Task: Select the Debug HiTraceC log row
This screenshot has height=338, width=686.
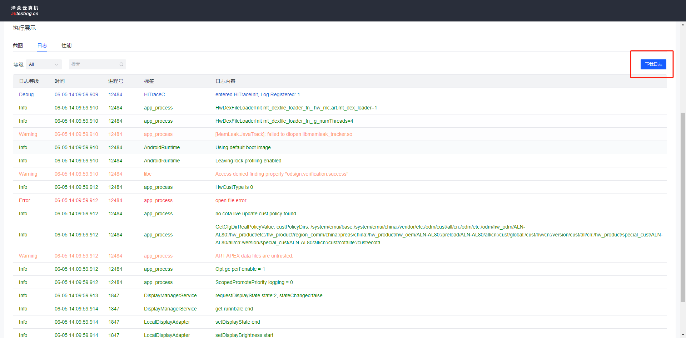Action: [257, 94]
